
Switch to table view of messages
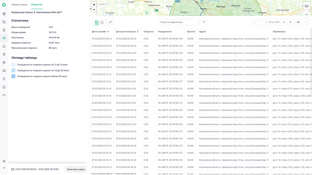coord(97,22)
